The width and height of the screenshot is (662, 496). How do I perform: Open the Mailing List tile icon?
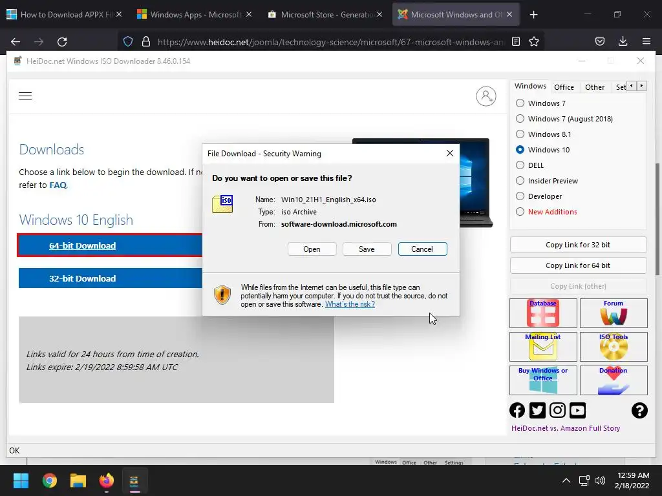point(543,347)
